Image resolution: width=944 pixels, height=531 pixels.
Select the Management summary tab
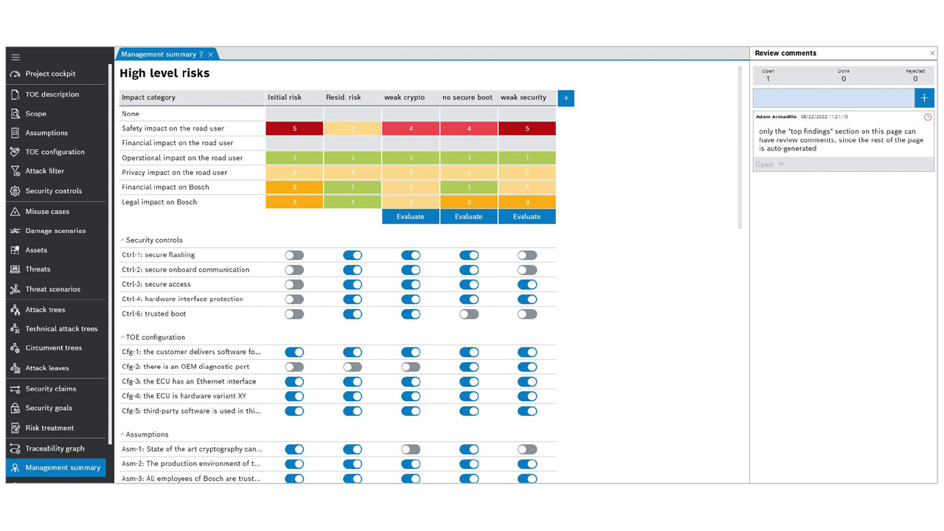pyautogui.click(x=162, y=55)
